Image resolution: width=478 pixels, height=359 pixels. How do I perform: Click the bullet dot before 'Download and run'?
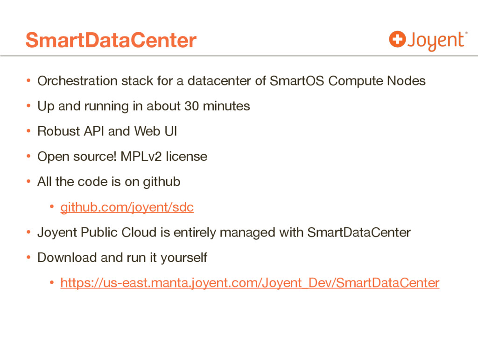coord(28,258)
